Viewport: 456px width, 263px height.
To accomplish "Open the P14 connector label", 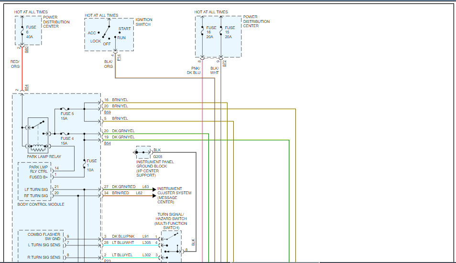I will 119,58.
